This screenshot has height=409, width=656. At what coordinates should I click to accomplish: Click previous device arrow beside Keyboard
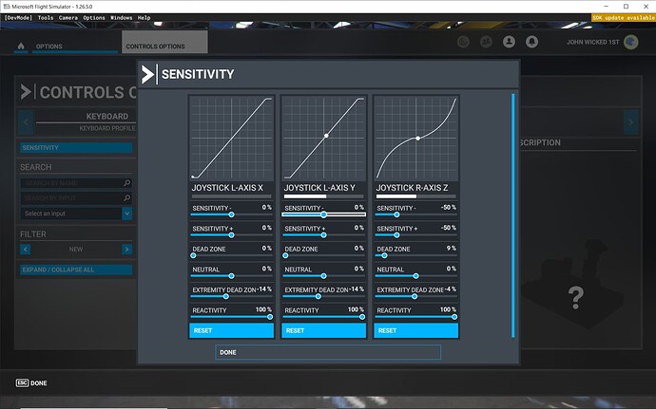[x=27, y=121]
